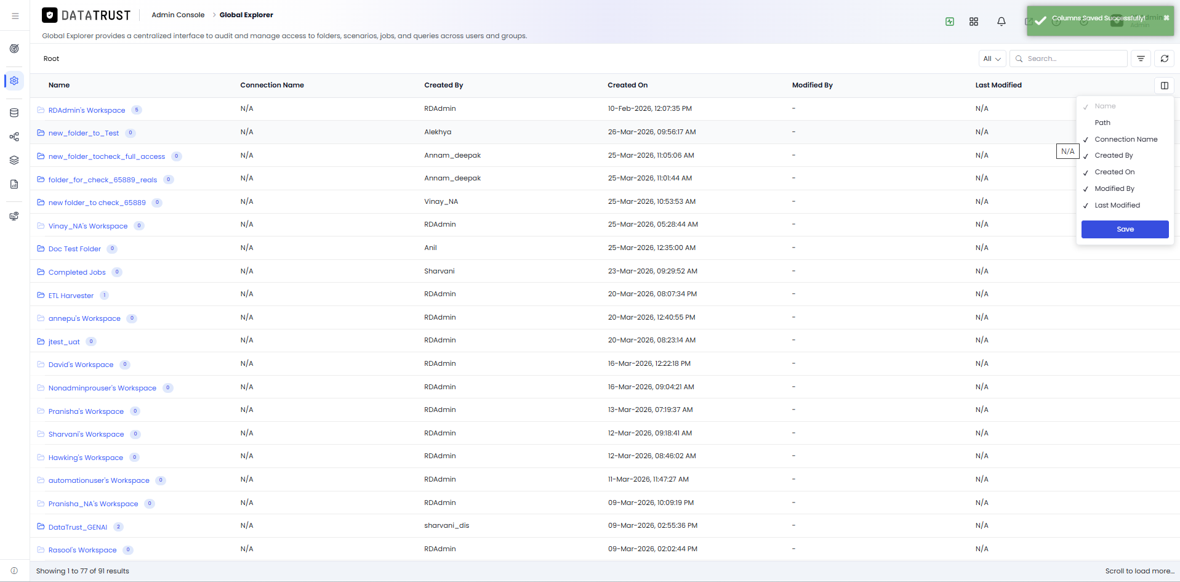Toggle the Modified By column option
The width and height of the screenshot is (1180, 582).
(1114, 188)
